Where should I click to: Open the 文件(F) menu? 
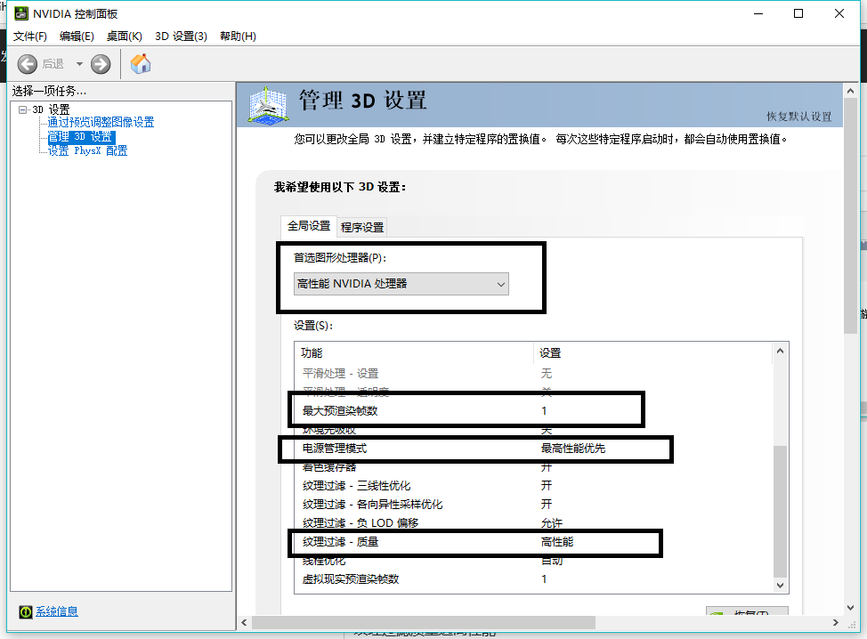click(x=30, y=36)
